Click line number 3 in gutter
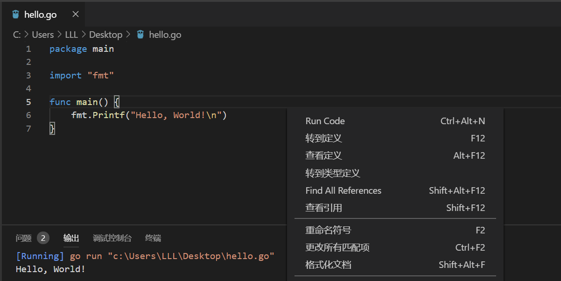 [28, 75]
